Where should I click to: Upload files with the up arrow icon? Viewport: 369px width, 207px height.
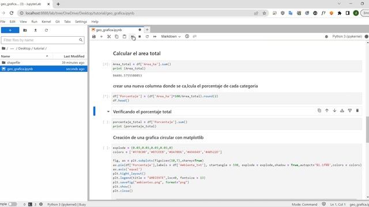tap(36, 30)
